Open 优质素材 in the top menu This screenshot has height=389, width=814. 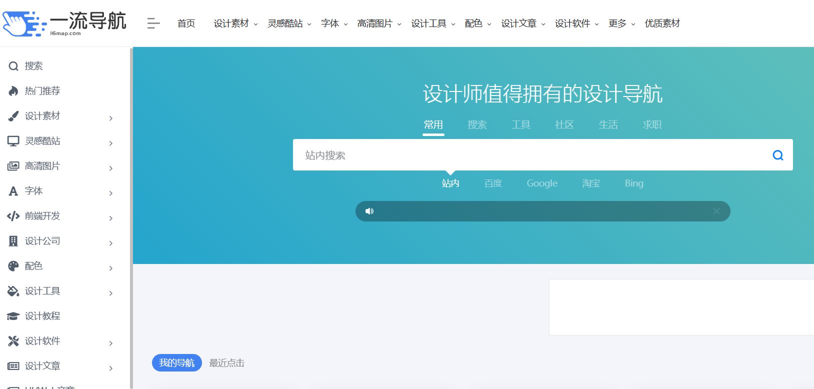point(662,23)
